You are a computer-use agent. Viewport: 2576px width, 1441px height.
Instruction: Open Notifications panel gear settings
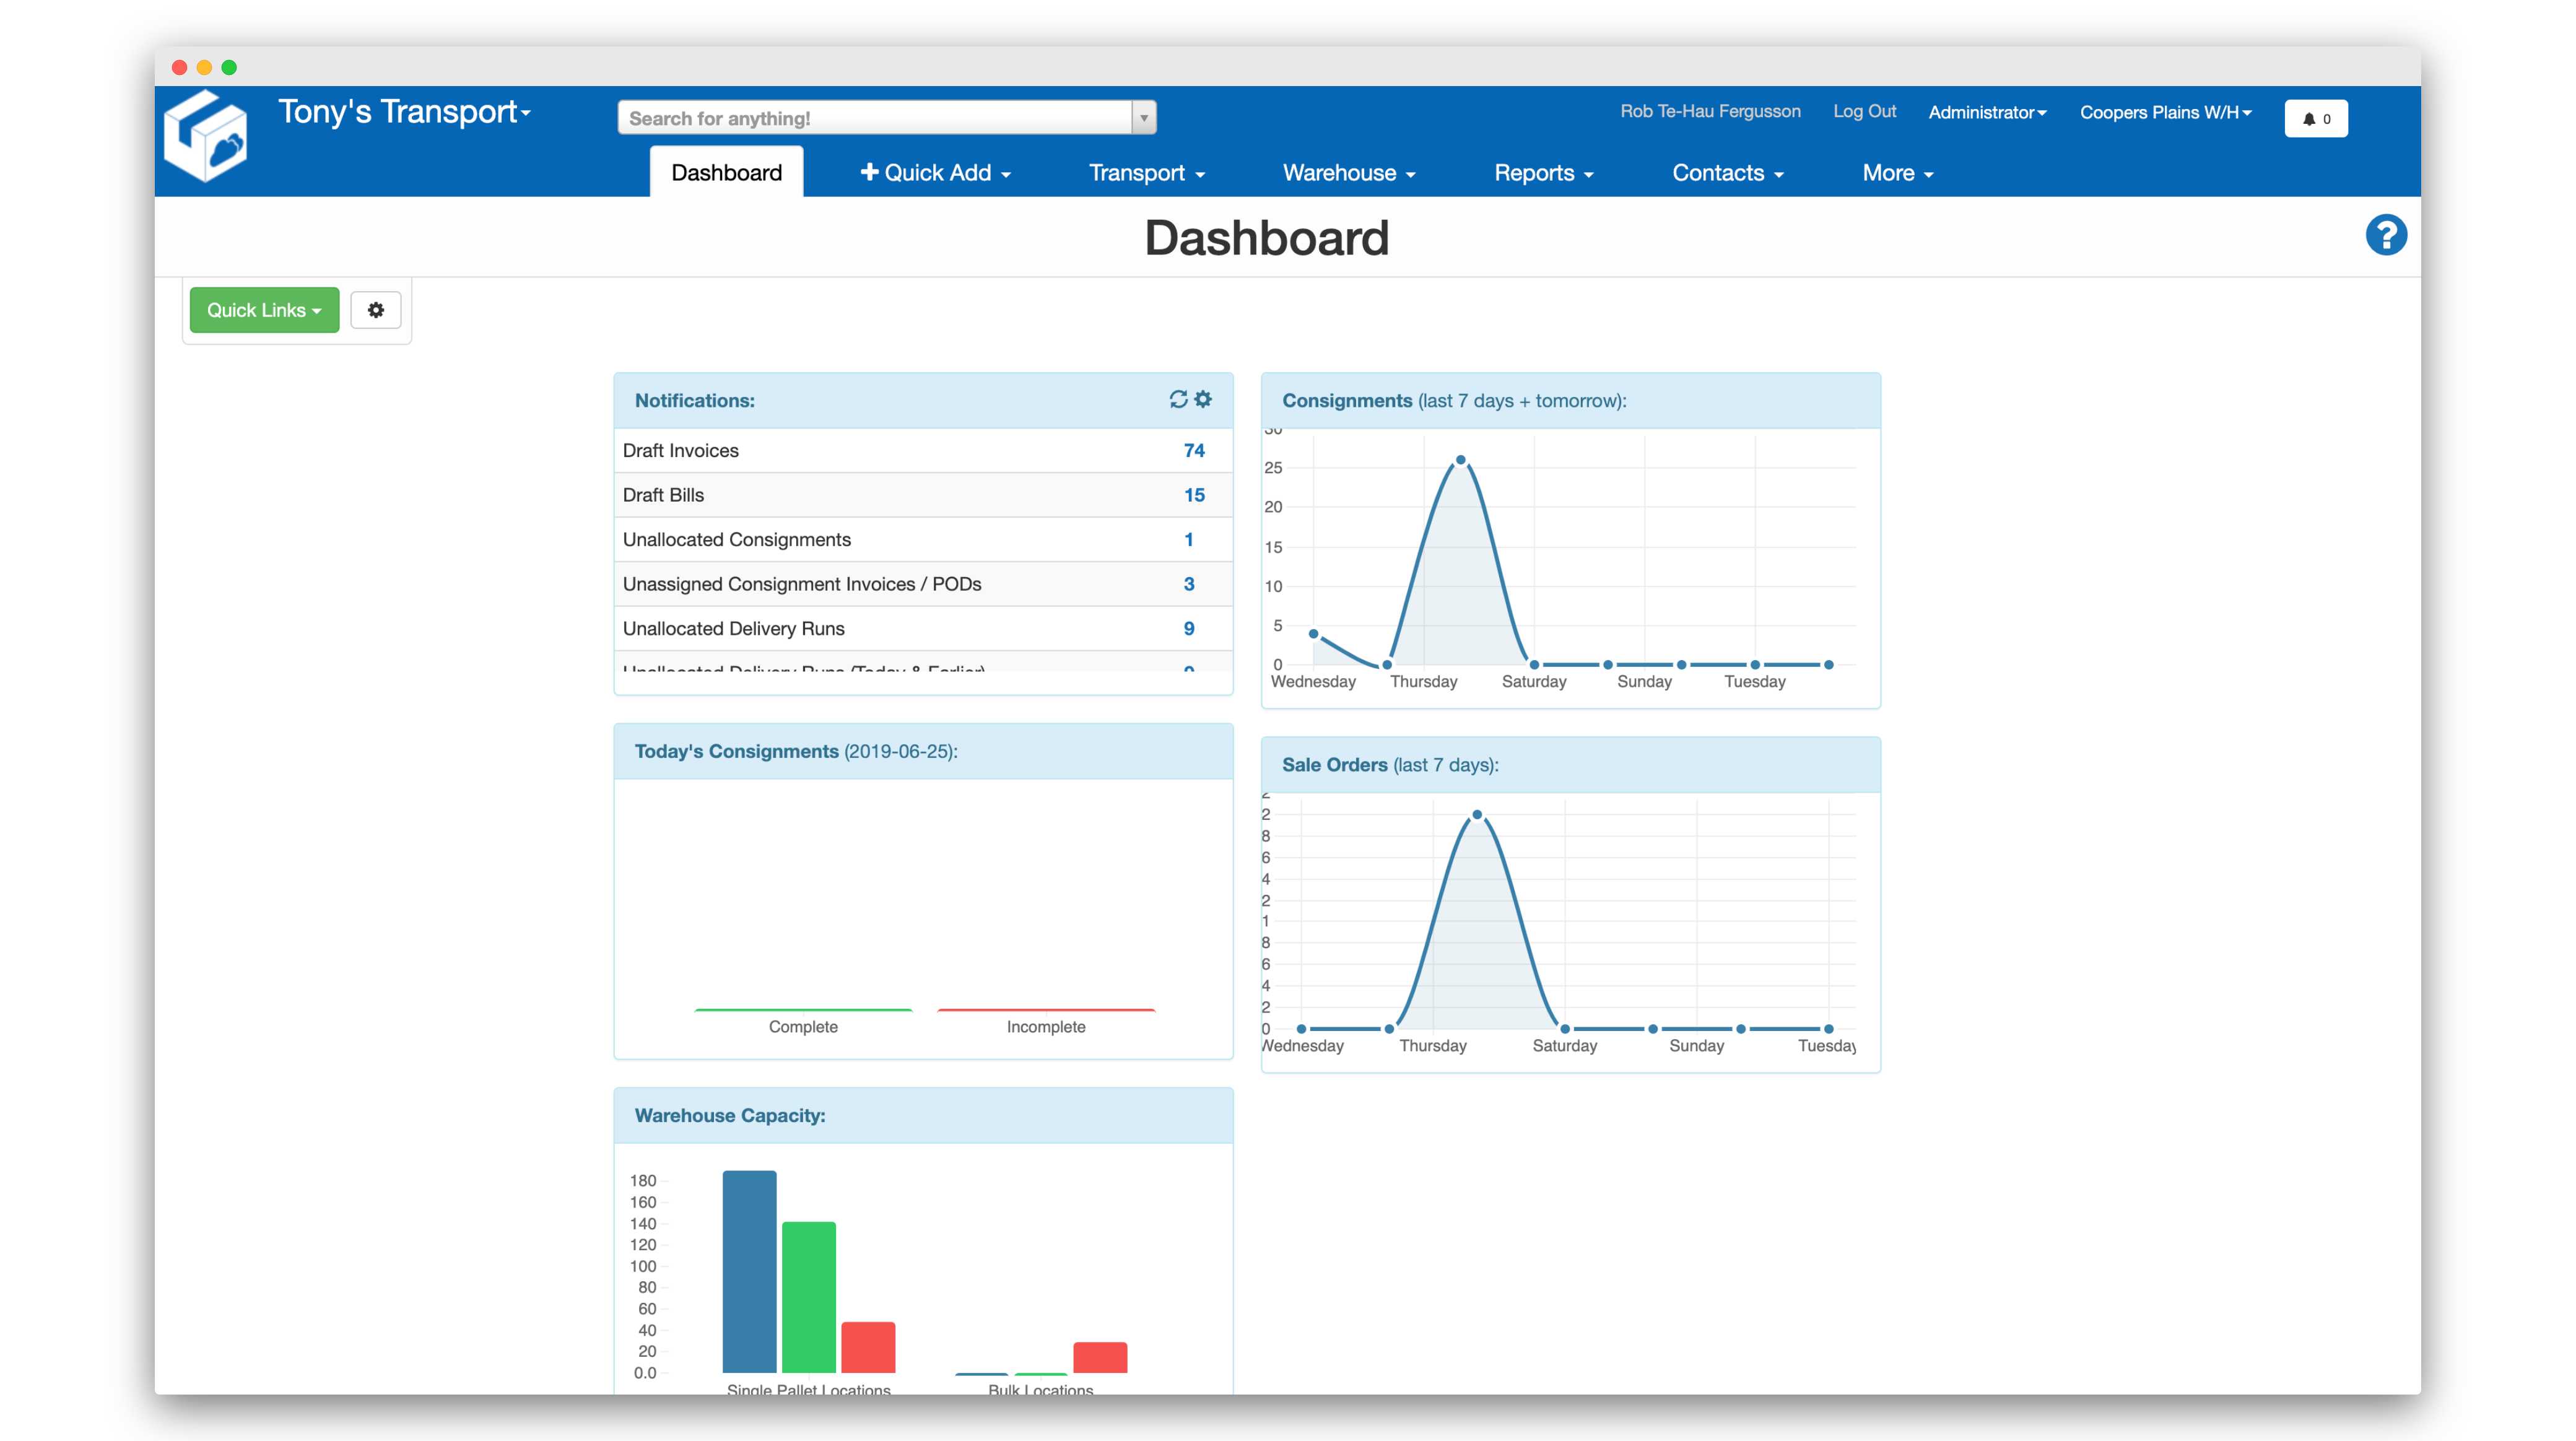click(x=1203, y=399)
